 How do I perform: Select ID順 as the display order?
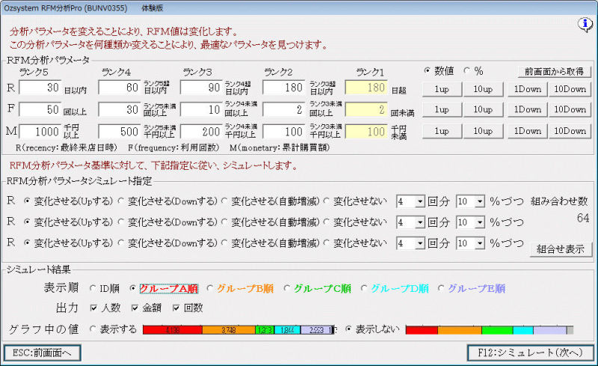point(93,288)
